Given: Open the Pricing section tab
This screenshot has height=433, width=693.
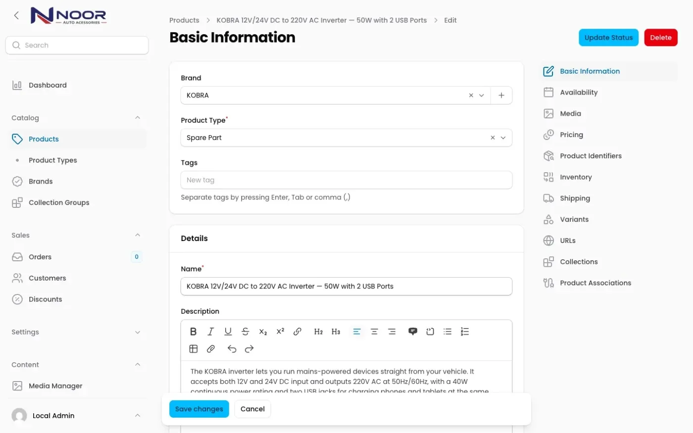Looking at the screenshot, I should click(x=609, y=135).
